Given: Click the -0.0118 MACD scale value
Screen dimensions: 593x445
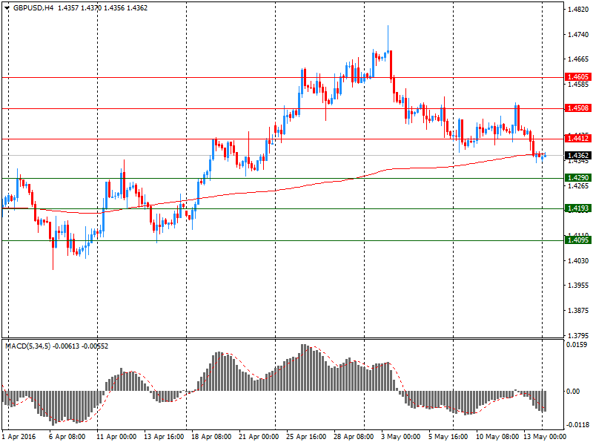Looking at the screenshot, I should [x=577, y=424].
